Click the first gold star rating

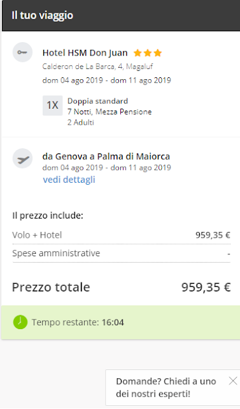[138, 53]
